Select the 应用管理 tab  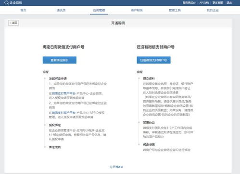click(99, 10)
